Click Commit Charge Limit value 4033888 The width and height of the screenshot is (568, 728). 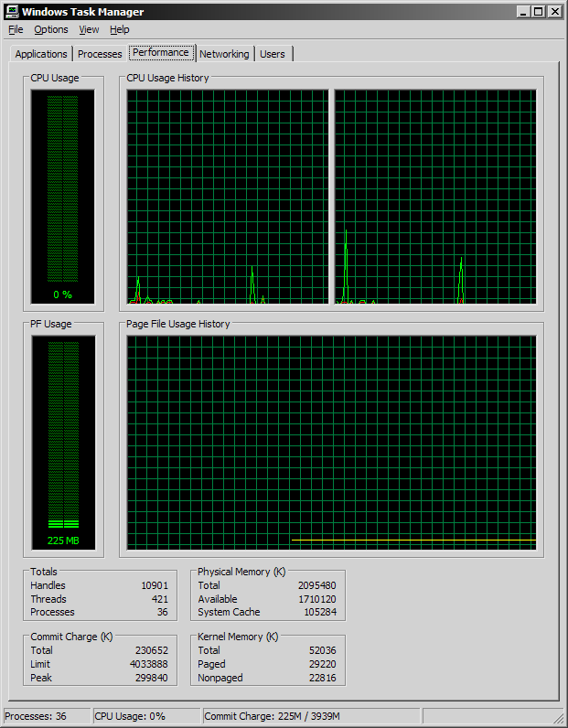click(x=149, y=664)
